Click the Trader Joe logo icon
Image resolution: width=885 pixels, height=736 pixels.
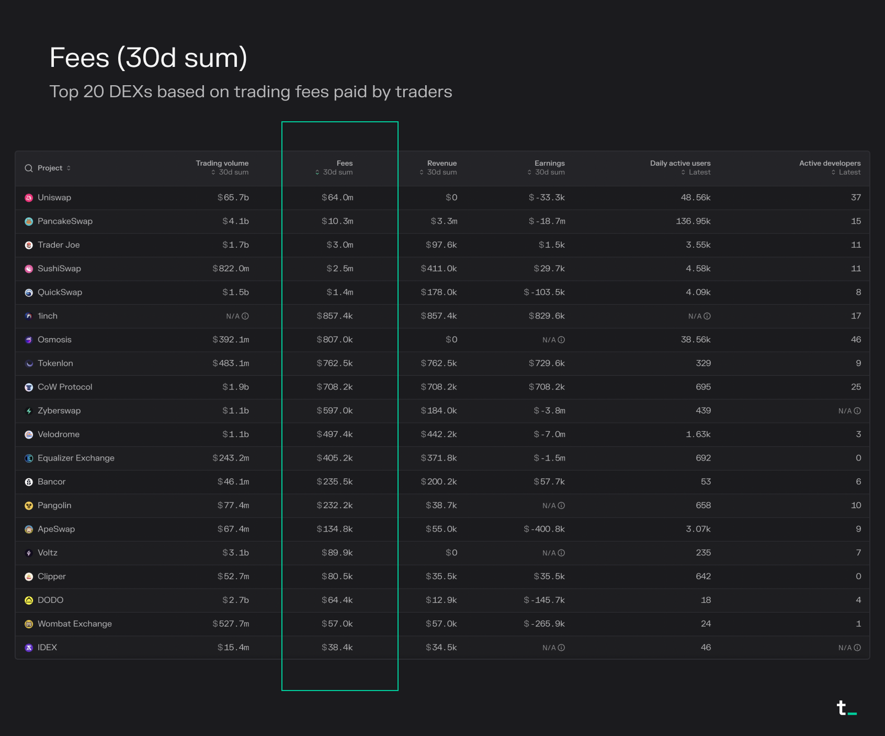[x=29, y=245]
